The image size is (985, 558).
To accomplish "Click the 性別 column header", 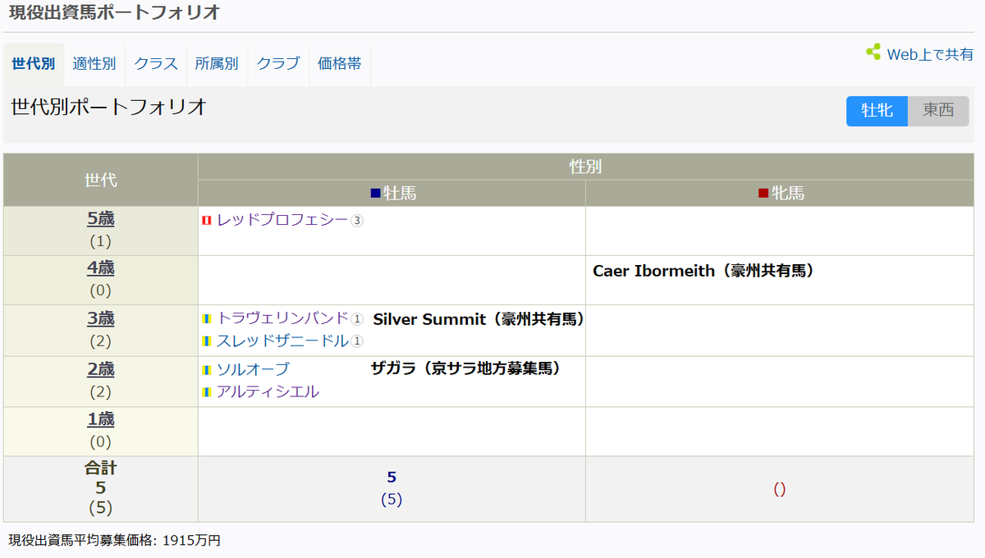I will tap(585, 167).
